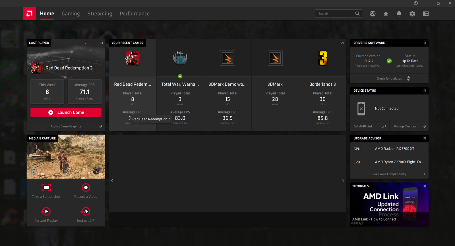Expand the Your Recent Games panel
The height and width of the screenshot is (246, 455).
pos(342,43)
